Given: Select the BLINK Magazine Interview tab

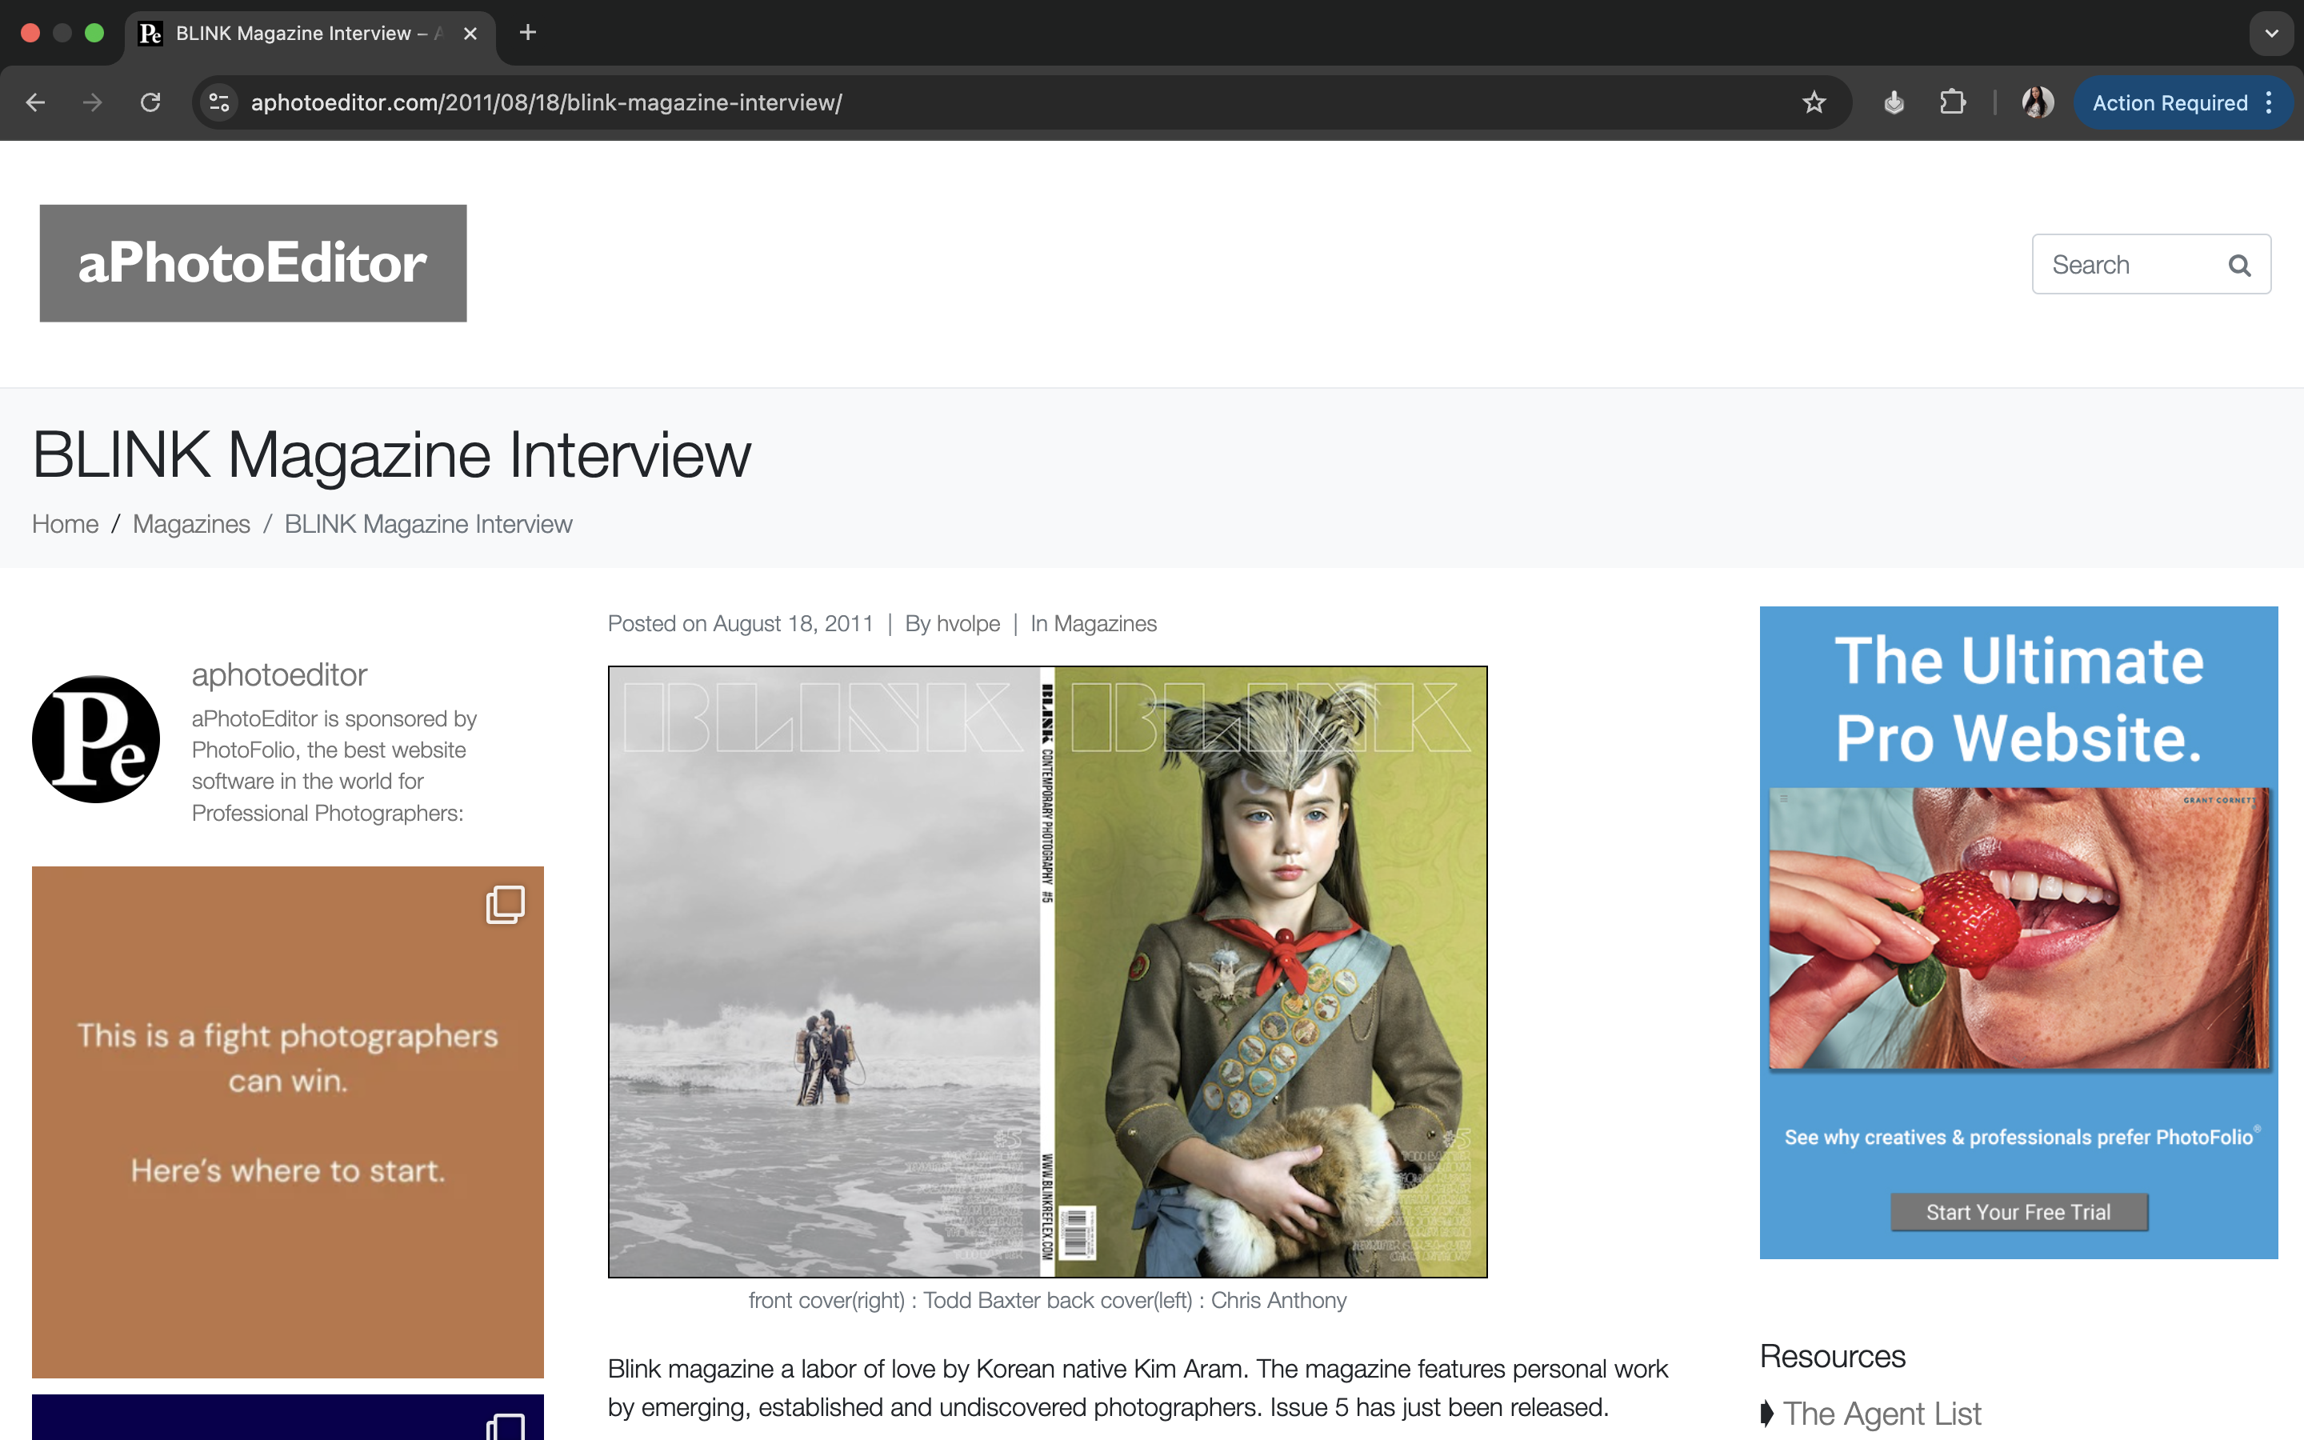Looking at the screenshot, I should tap(295, 34).
